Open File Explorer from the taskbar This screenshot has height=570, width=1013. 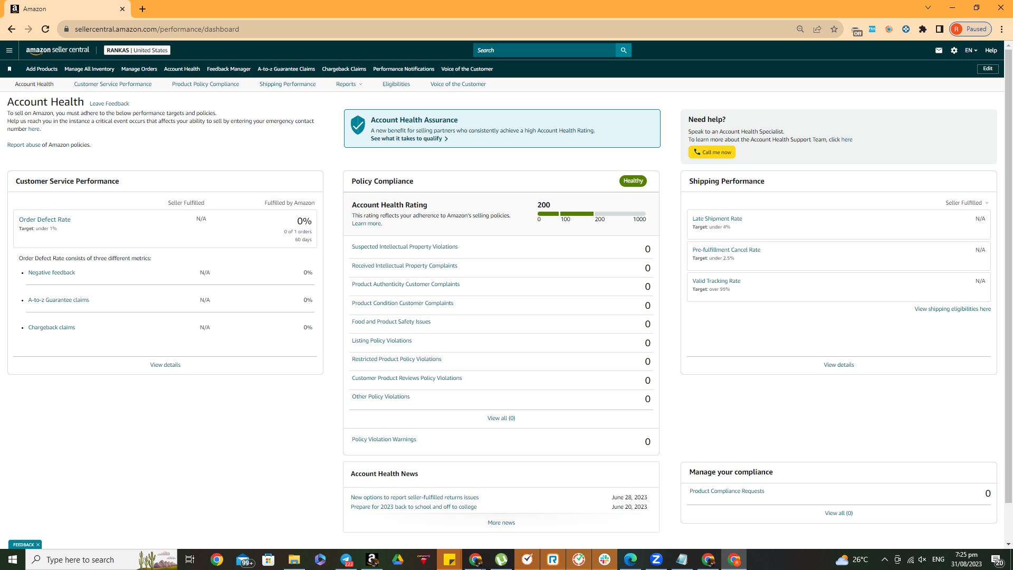click(x=294, y=559)
